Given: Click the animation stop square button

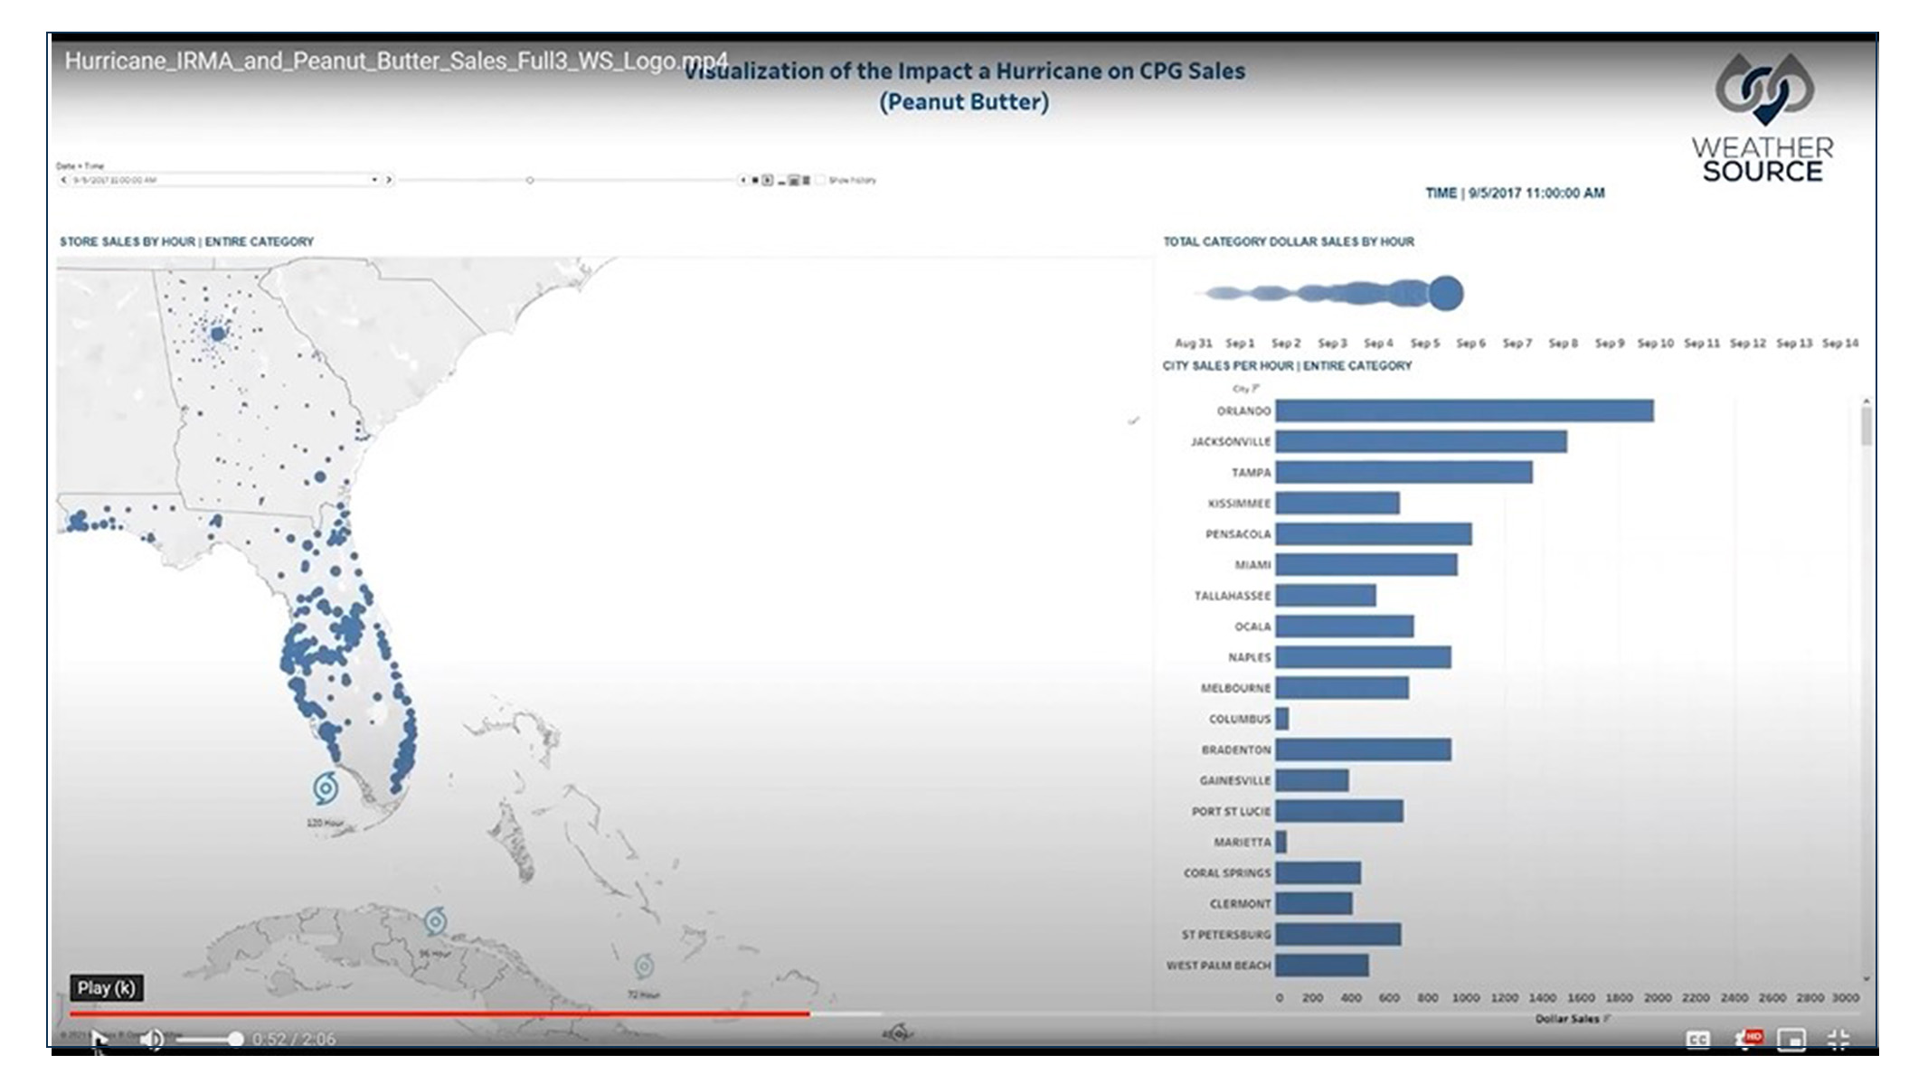Looking at the screenshot, I should (x=755, y=180).
